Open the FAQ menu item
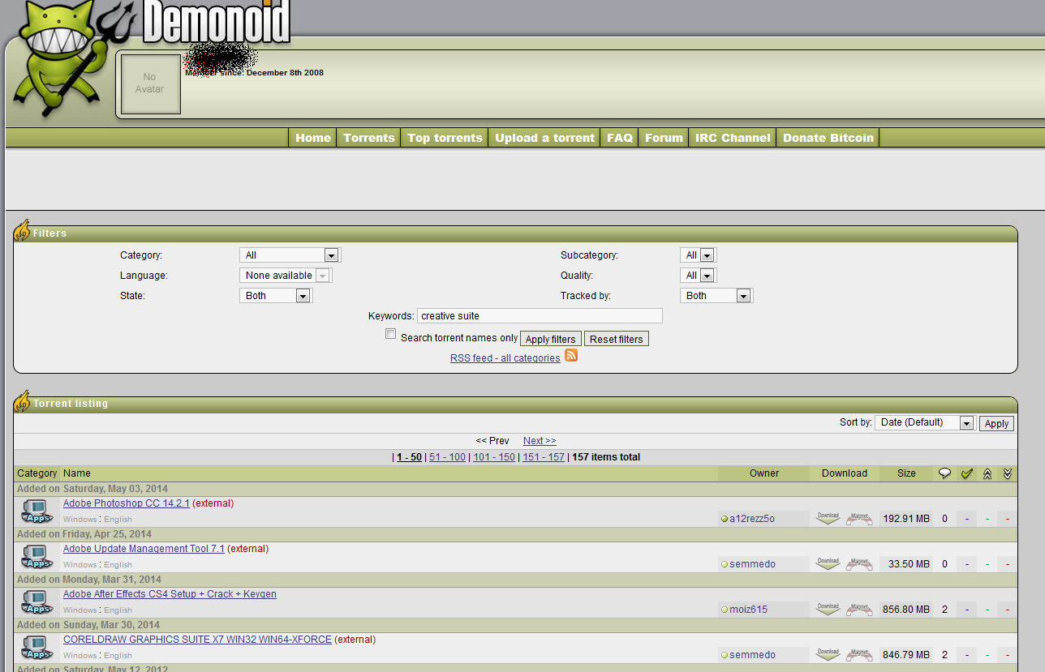 (620, 138)
